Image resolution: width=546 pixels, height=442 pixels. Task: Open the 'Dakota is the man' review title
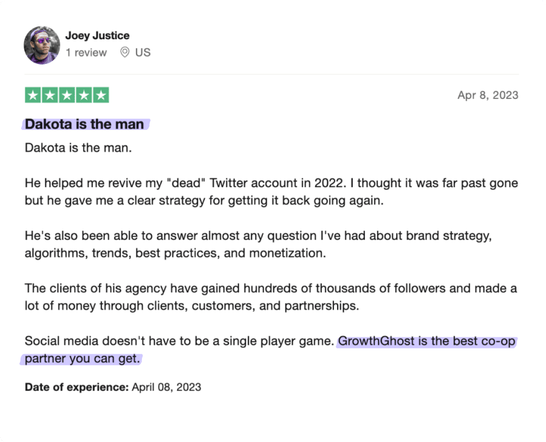click(85, 124)
